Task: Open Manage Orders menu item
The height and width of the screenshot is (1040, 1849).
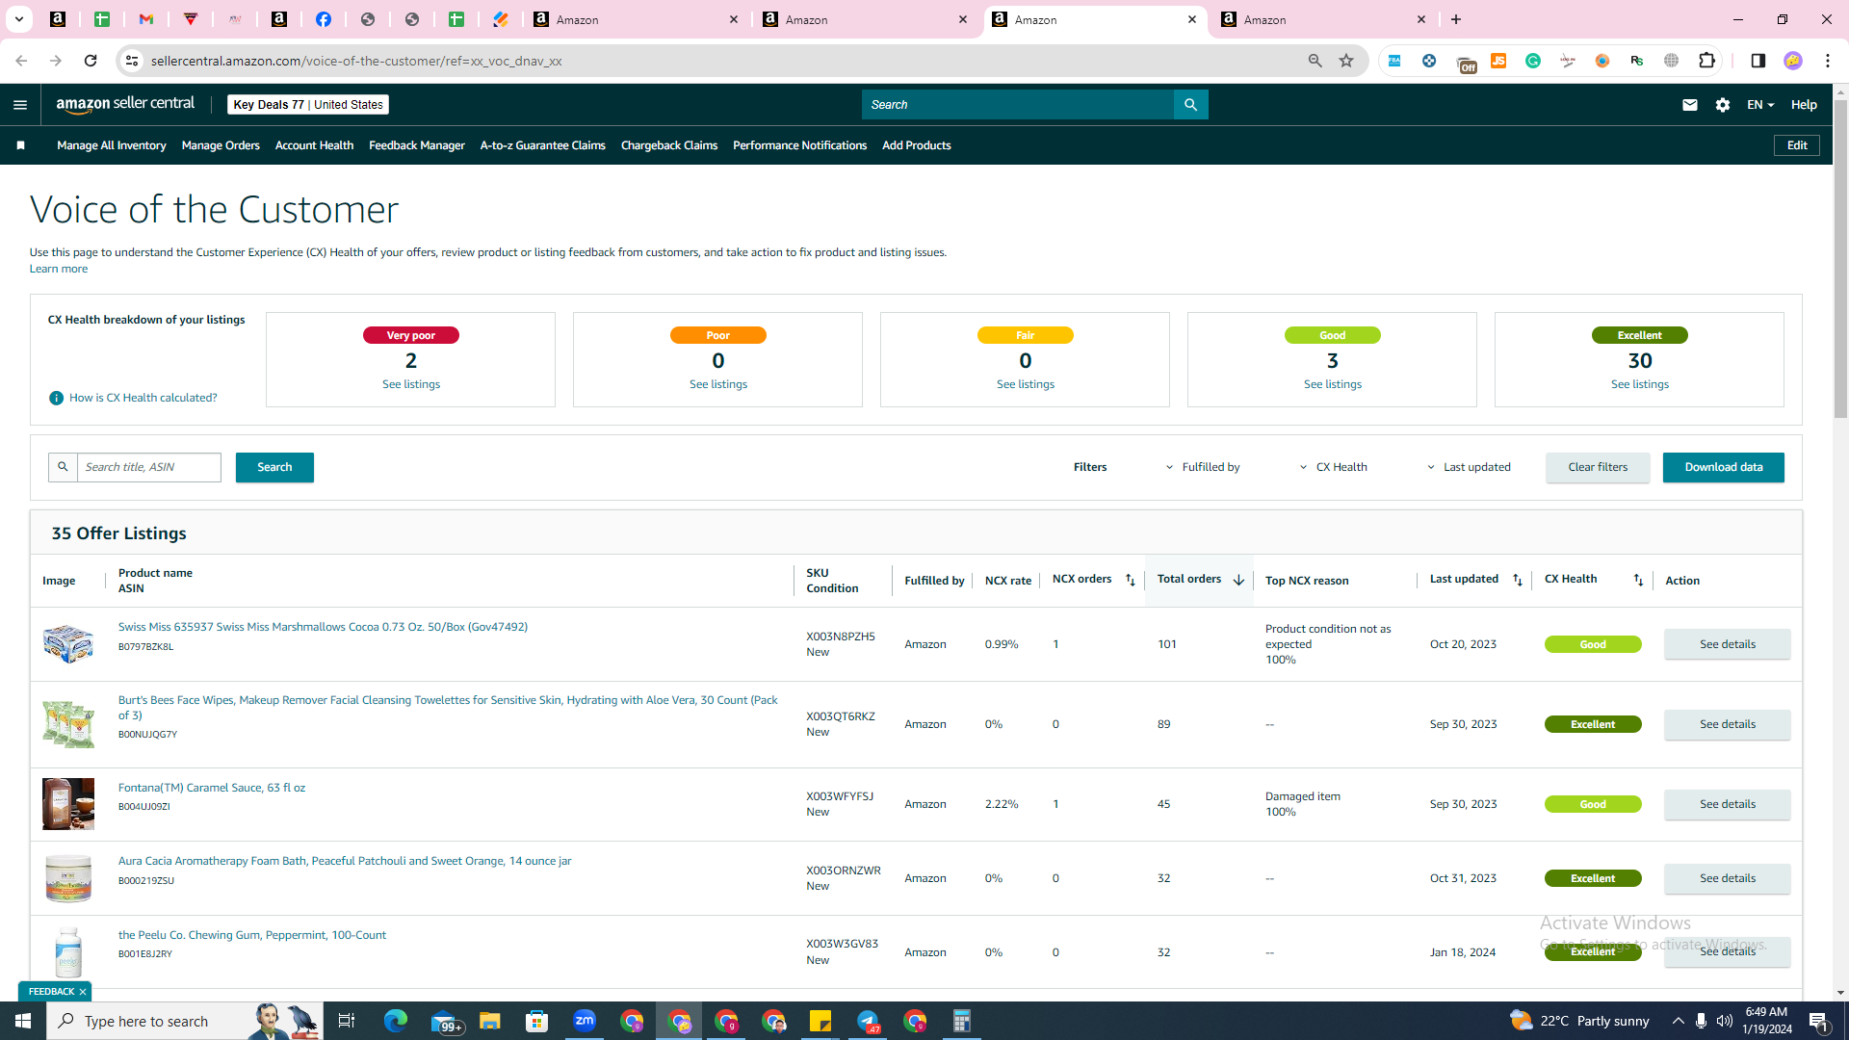Action: click(221, 145)
